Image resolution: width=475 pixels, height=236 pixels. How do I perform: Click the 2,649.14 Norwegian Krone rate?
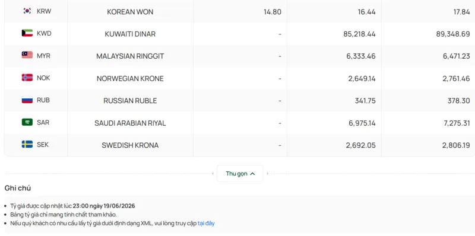[x=362, y=79]
